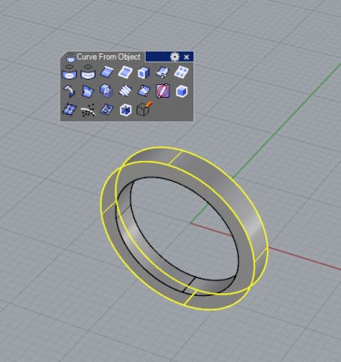Click the white-outlined blue cube icon

click(182, 91)
